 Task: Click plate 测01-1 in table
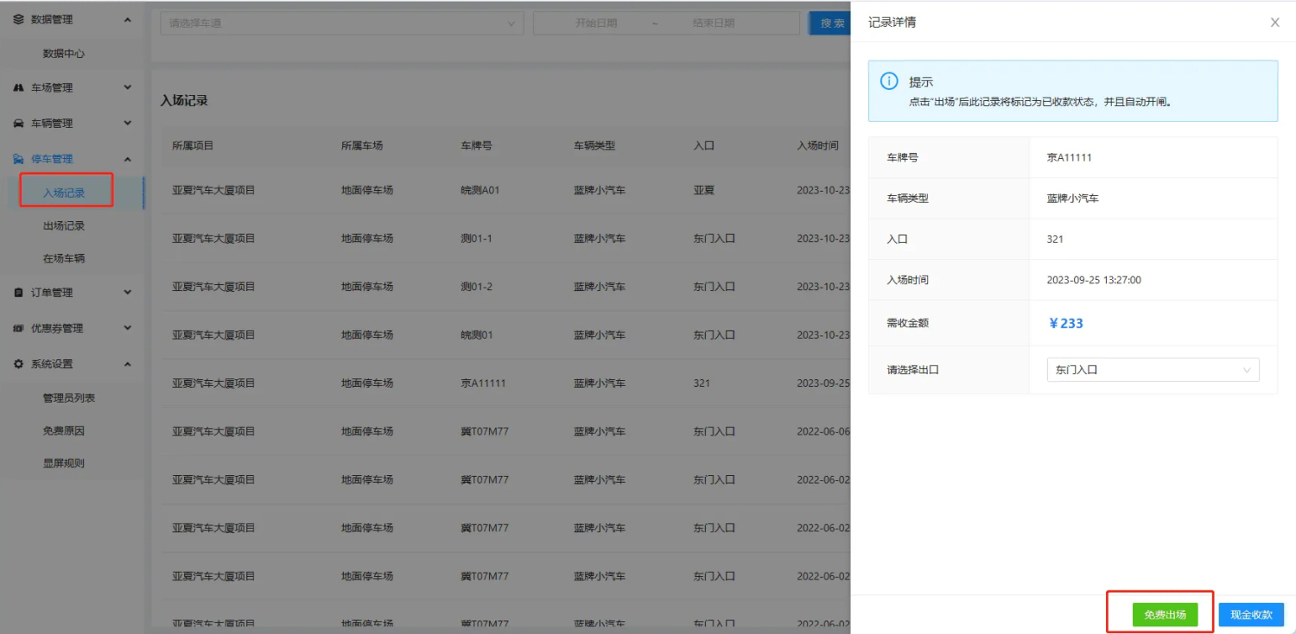click(x=476, y=238)
